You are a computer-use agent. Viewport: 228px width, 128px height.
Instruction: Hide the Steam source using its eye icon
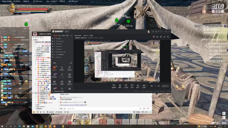(53, 57)
